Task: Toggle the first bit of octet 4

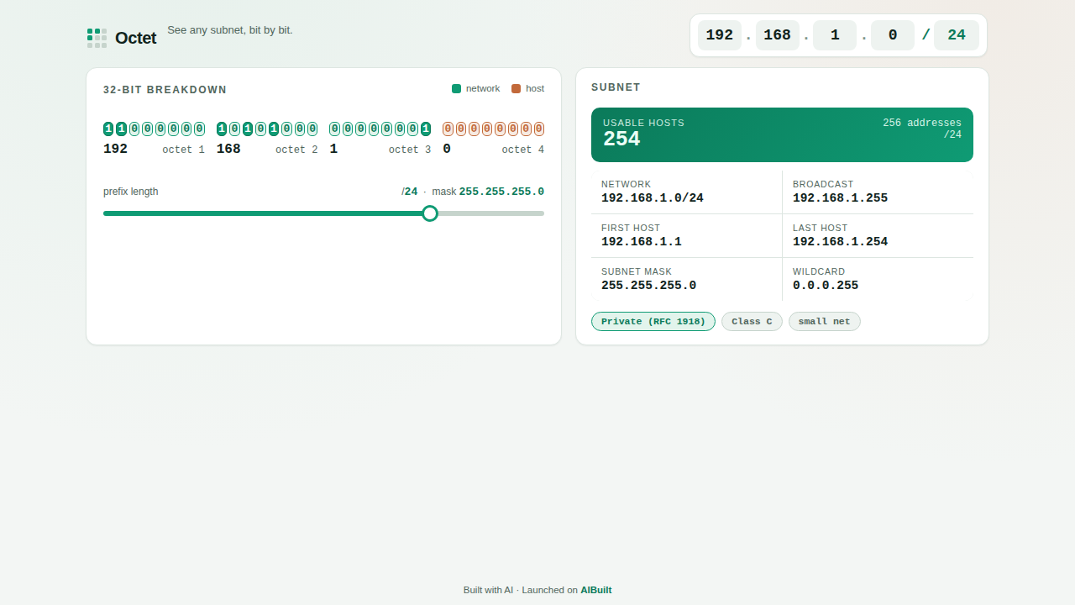Action: point(448,129)
